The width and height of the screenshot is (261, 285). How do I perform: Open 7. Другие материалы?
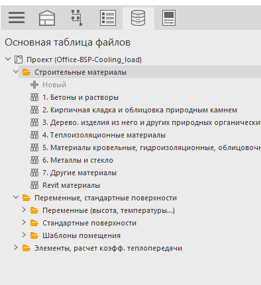coord(79,173)
